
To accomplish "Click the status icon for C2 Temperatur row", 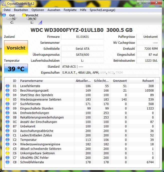I will pos(7,140).
